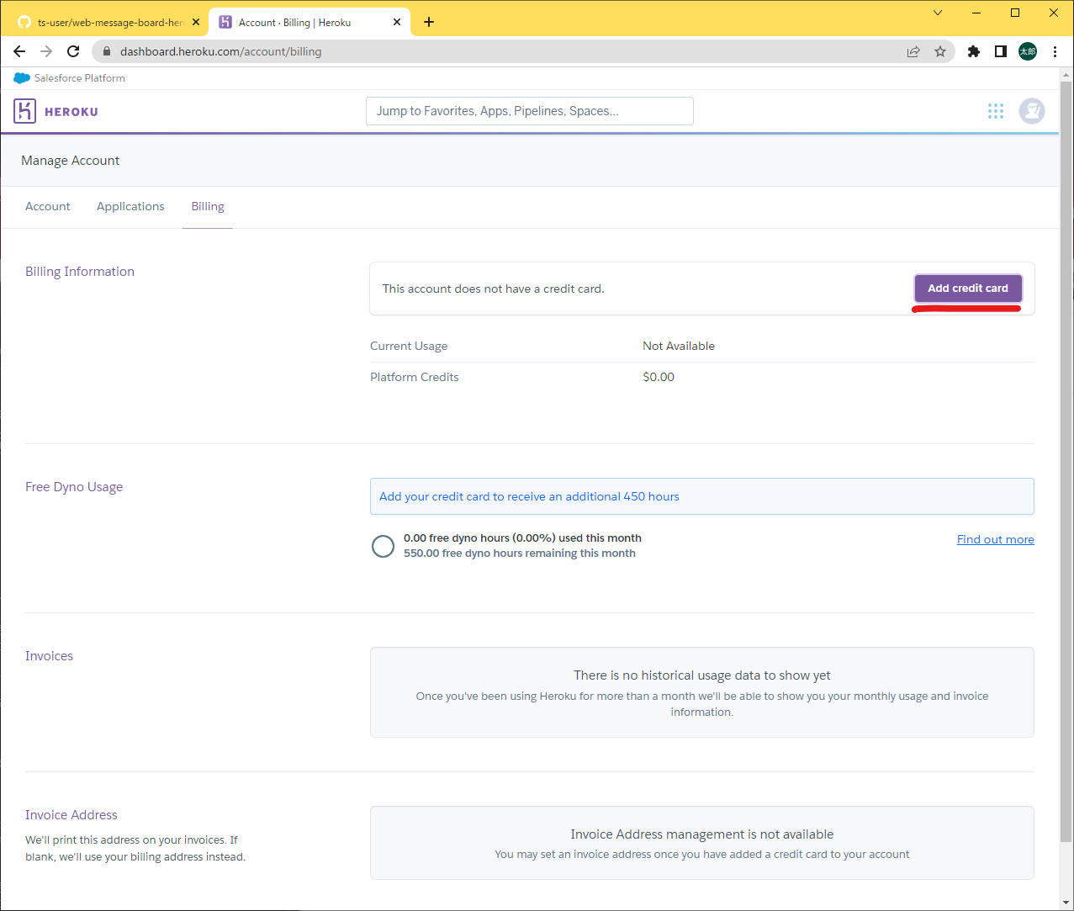Close the ts-user GitHub tab
This screenshot has width=1074, height=911.
click(x=196, y=23)
